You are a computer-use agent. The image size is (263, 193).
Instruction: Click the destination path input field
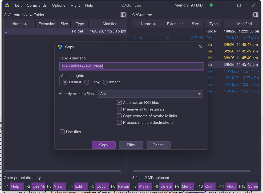pyautogui.click(x=131, y=66)
